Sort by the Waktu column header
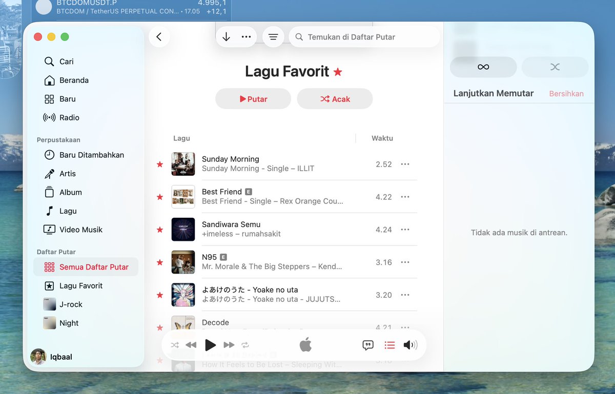Viewport: 615px width, 394px height. point(382,138)
